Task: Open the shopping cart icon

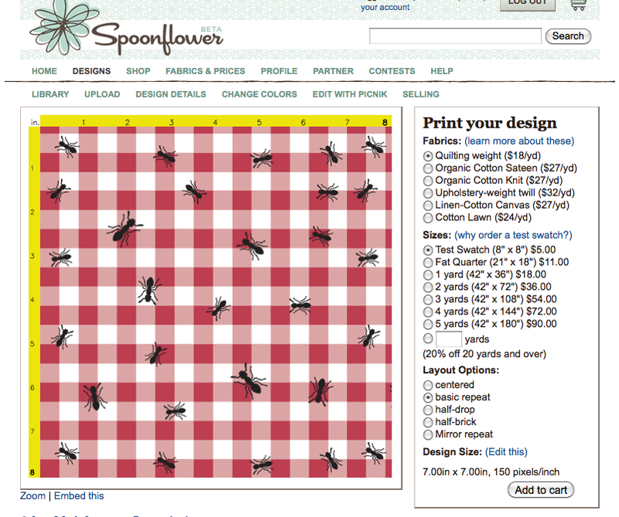Action: pos(578,5)
